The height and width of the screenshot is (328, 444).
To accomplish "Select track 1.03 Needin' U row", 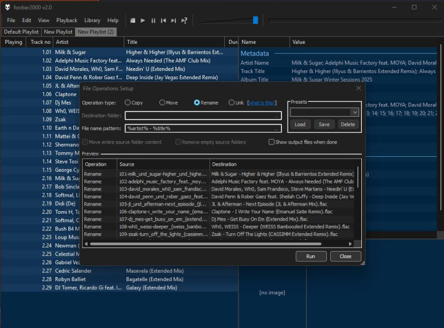I will click(119, 69).
